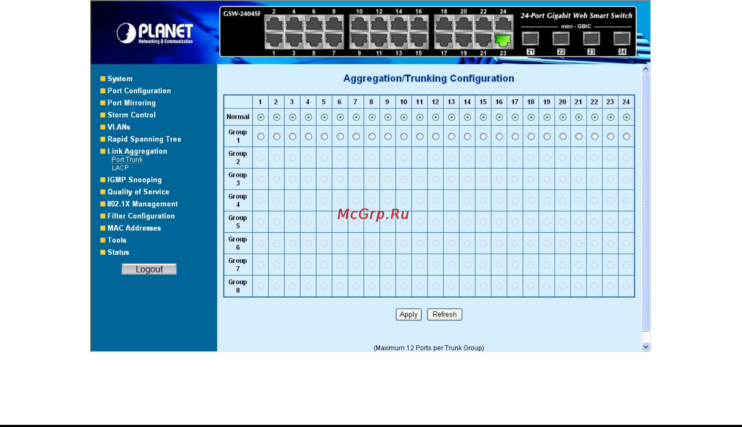Image resolution: width=742 pixels, height=427 pixels.
Task: Open Port Configuration menu
Action: pos(139,91)
